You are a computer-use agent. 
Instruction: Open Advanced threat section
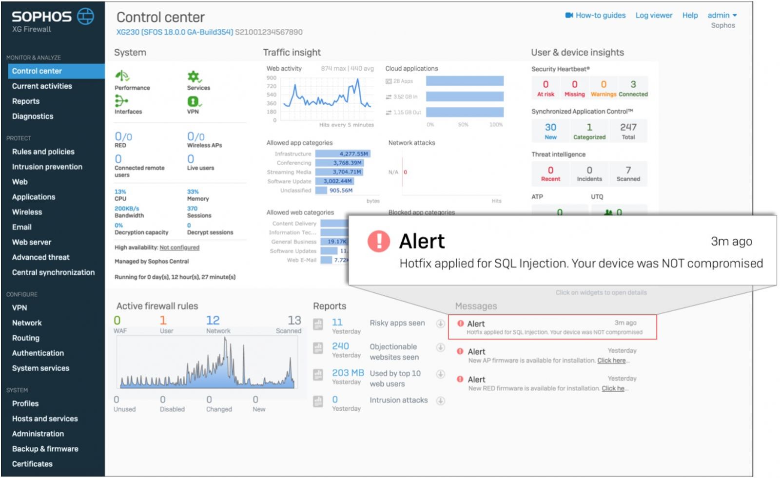pos(41,258)
